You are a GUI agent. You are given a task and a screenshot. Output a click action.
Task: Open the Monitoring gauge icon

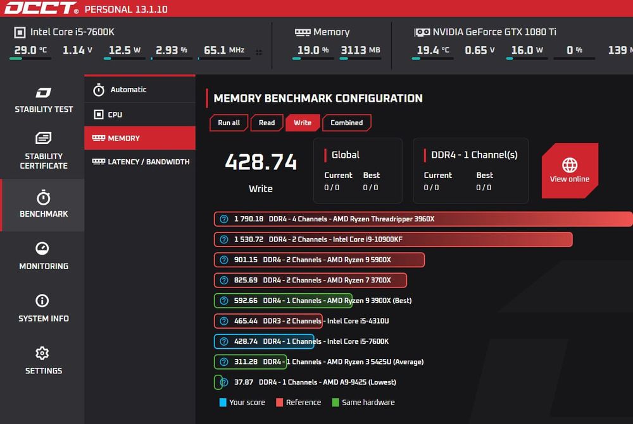(x=42, y=248)
